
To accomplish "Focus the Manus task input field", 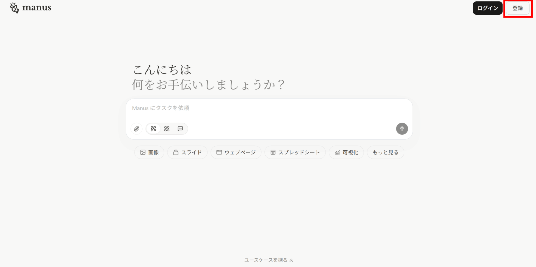I will (269, 110).
